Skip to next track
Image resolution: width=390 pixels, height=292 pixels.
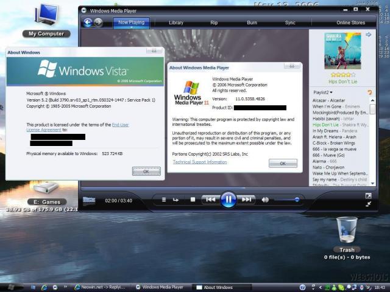246,200
